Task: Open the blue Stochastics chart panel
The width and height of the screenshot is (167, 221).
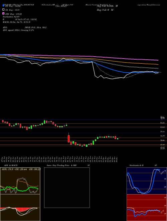Action: coord(147,181)
